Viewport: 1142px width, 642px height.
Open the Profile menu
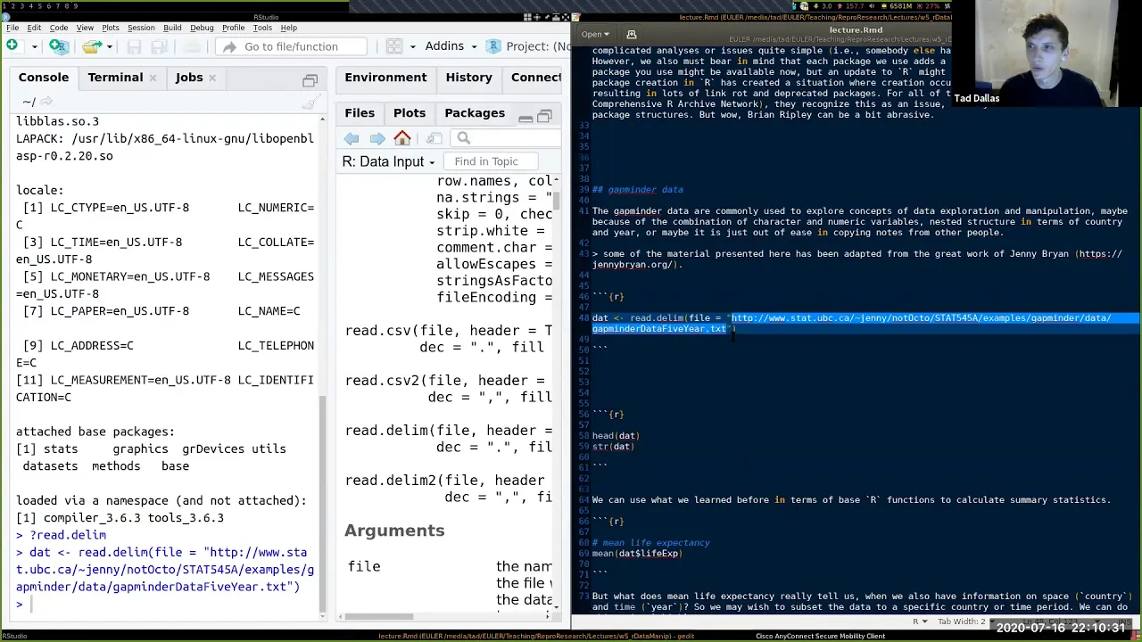233,28
